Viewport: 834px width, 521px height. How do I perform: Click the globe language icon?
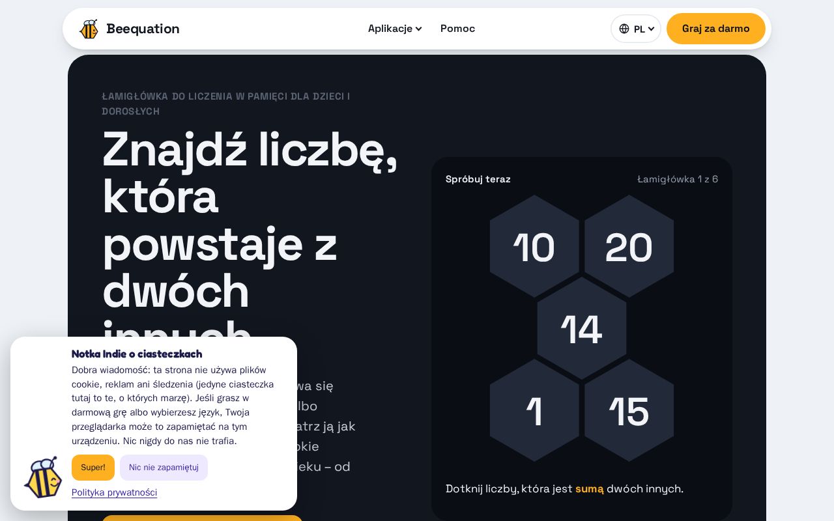tap(624, 29)
